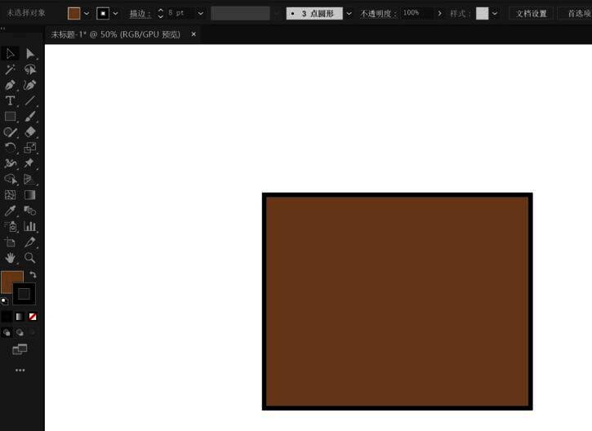Click the brown rectangle on canvas
This screenshot has height=431, width=592.
397,301
